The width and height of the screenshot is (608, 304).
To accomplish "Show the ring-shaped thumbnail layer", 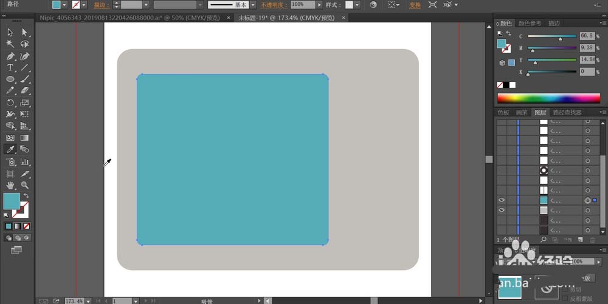I will 502,170.
